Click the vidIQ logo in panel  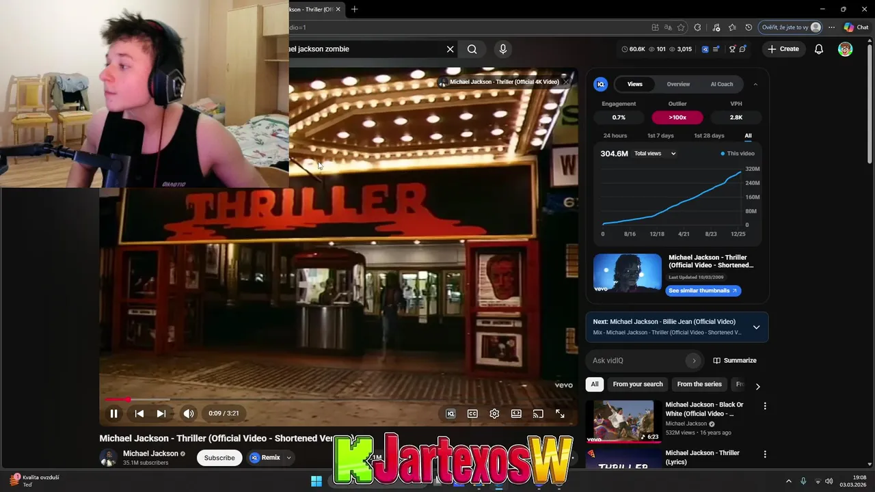(601, 84)
